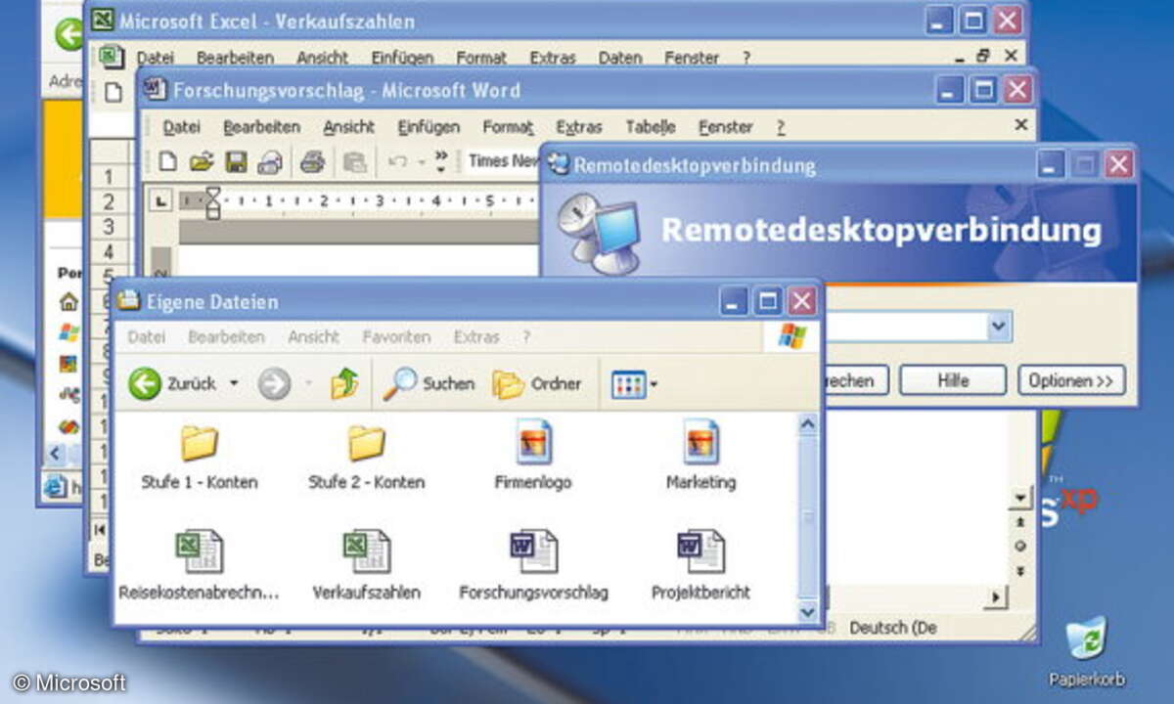The width and height of the screenshot is (1174, 704).
Task: Open the Daten menu in Excel
Action: point(620,58)
